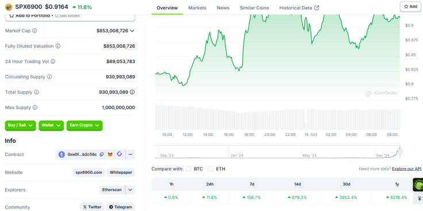Click the MetaMask fox icon

(110, 154)
